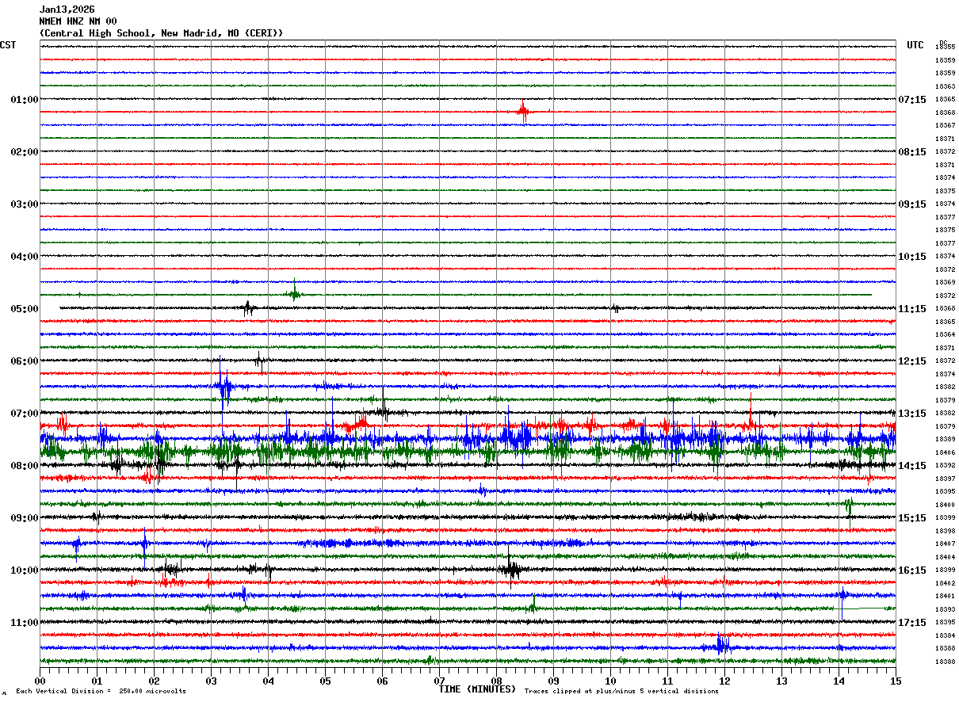
Task: Click minute 10 on the time axis
Action: click(610, 681)
